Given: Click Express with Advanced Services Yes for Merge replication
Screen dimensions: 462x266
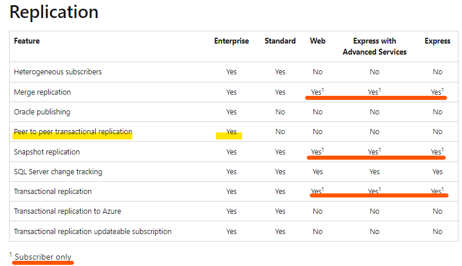Looking at the screenshot, I should point(374,92).
